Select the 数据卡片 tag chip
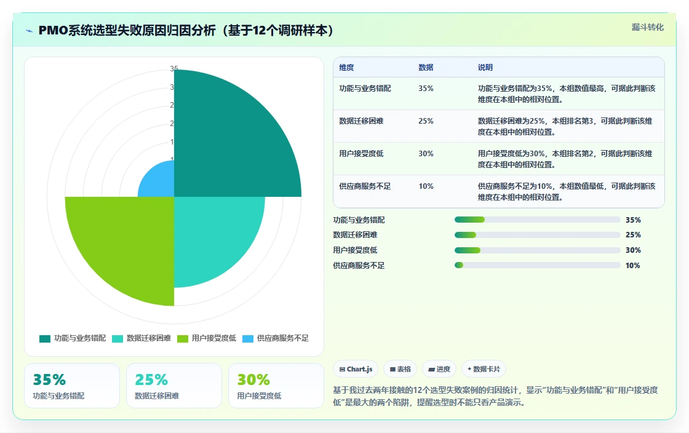The height and width of the screenshot is (433, 689). pos(484,369)
